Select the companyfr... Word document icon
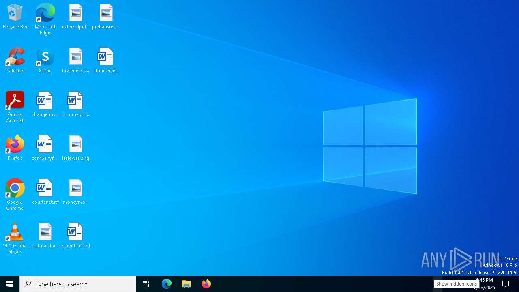This screenshot has width=519, height=292. [45, 148]
